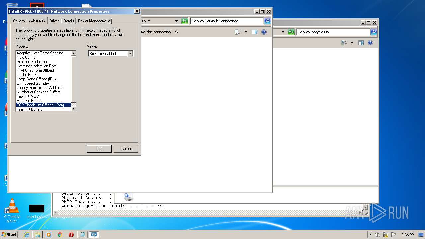Open the Driver tab
425x239 pixels.
pos(54,21)
